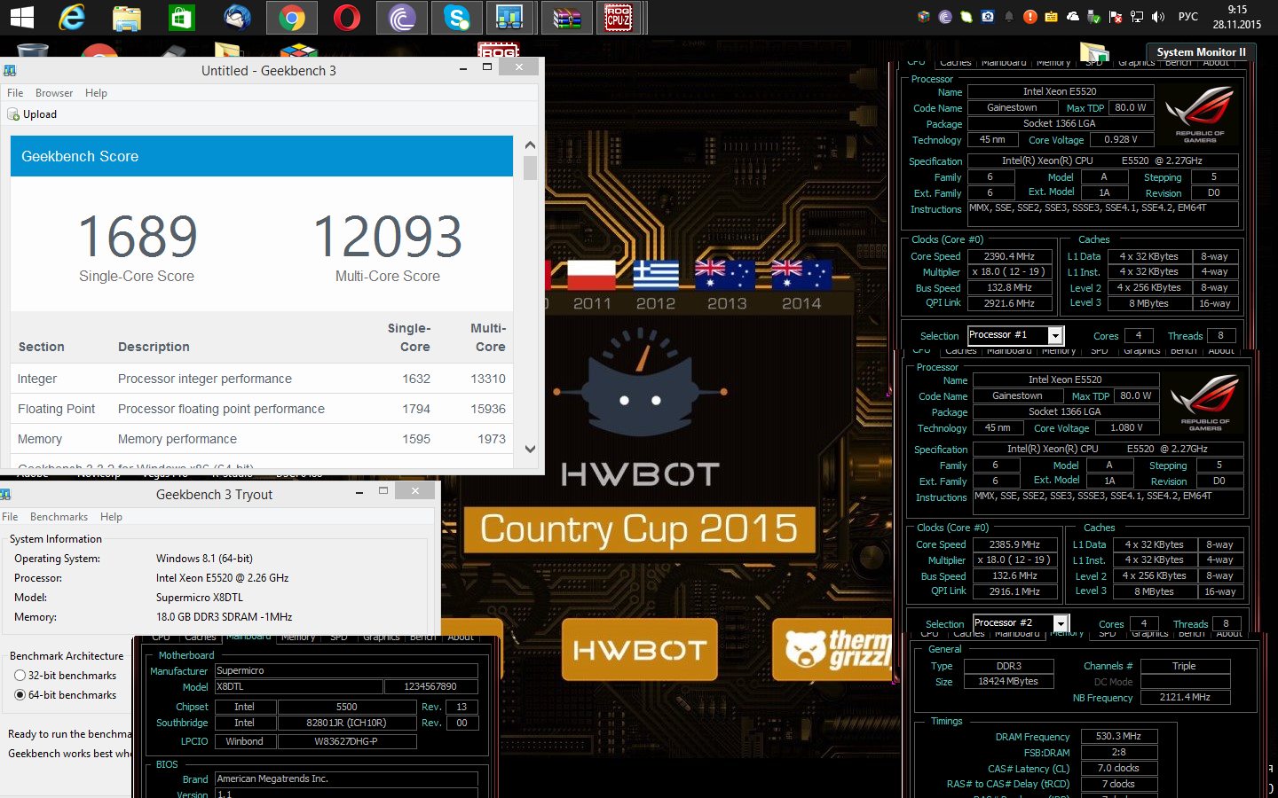Click the Geekbench results scrollbar thumb
Image resolution: width=1278 pixels, height=798 pixels.
[x=530, y=168]
